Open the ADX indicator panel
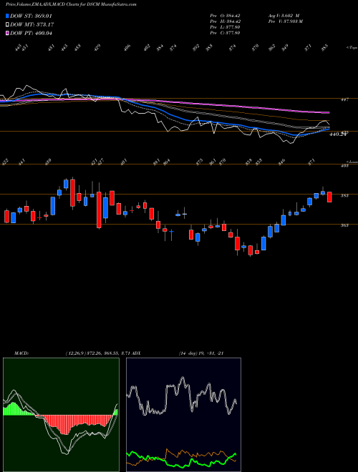This screenshot has width=358, height=472. 183,415
